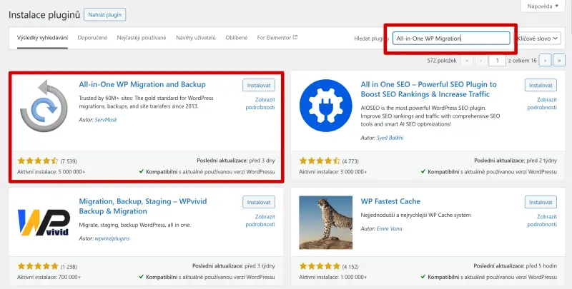Expand the Nápověda help dropdown
Image resolution: width=572 pixels, height=289 pixels.
pyautogui.click(x=543, y=6)
